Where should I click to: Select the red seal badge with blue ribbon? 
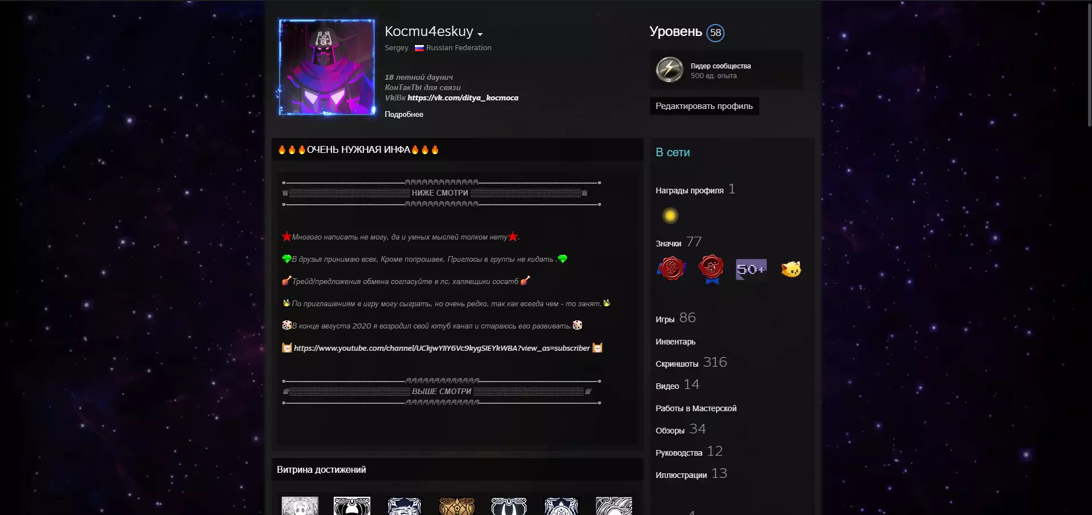(711, 269)
